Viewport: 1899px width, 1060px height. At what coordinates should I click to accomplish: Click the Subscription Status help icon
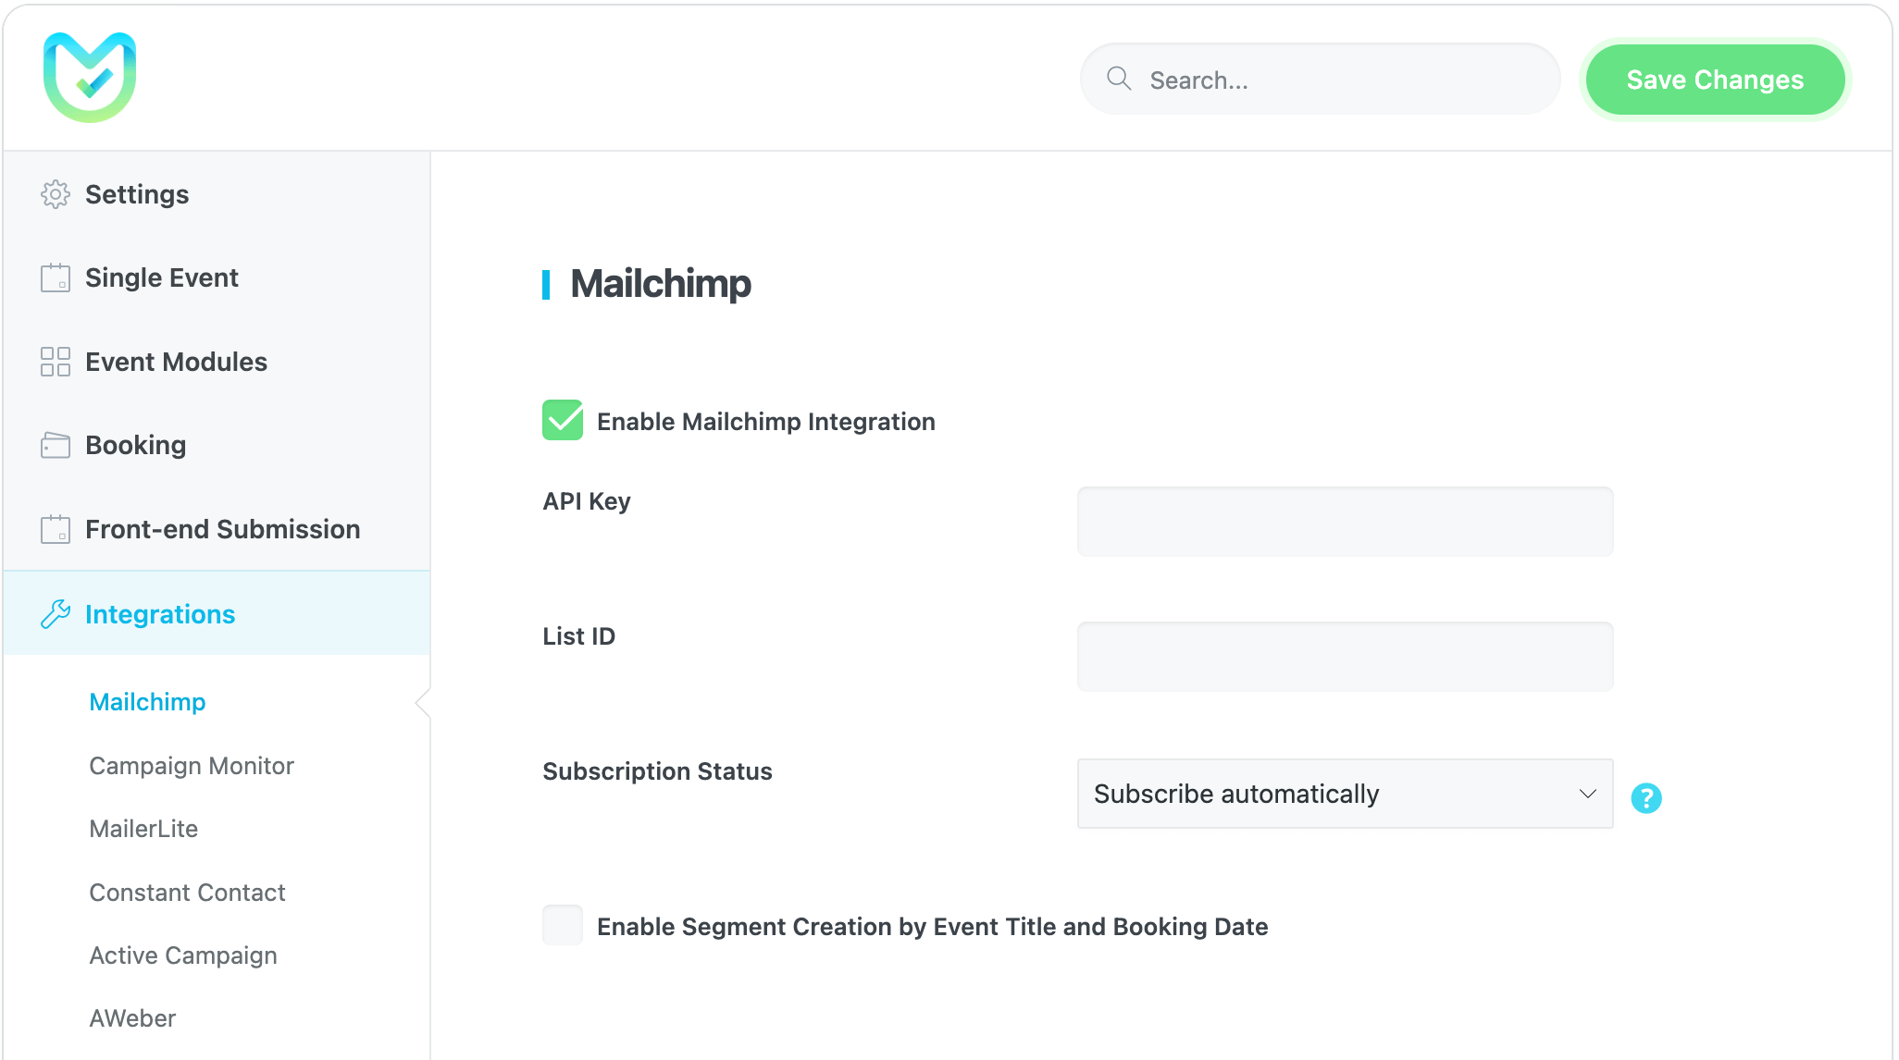click(x=1646, y=797)
